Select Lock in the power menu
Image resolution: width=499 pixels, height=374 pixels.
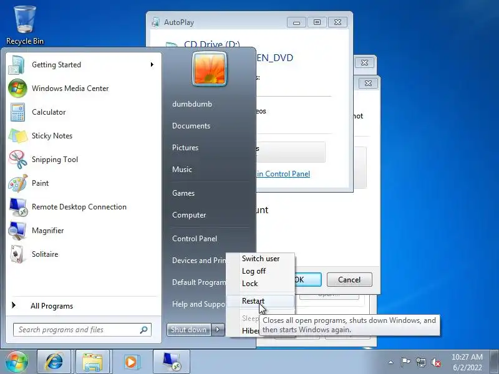tap(261, 284)
